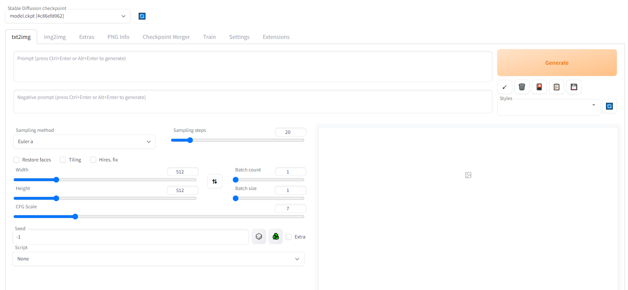Open the PNG Info tab
Viewport: 628px width, 290px height.
[x=118, y=37]
